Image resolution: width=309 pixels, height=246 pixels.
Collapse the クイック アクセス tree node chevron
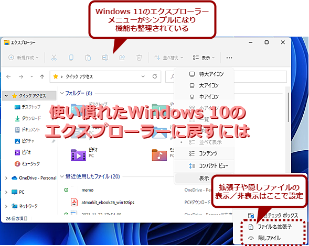point(6,96)
